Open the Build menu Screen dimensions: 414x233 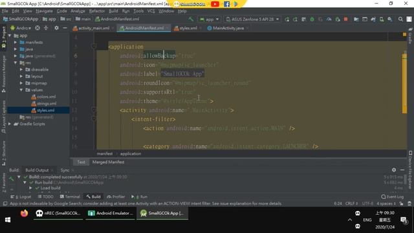[113, 11]
